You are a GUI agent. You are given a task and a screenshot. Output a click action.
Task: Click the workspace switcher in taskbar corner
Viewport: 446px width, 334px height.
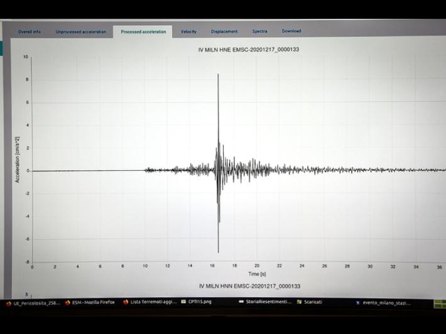pyautogui.click(x=440, y=304)
